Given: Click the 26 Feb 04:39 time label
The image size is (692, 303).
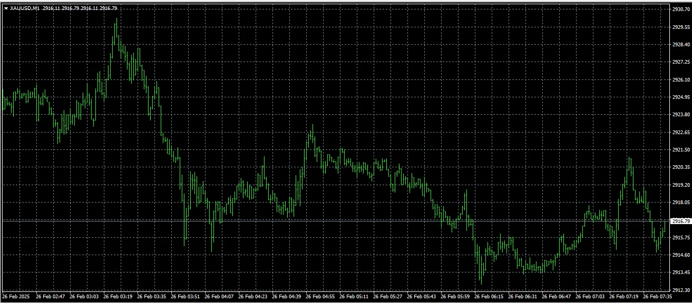Looking at the screenshot, I should [x=286, y=297].
